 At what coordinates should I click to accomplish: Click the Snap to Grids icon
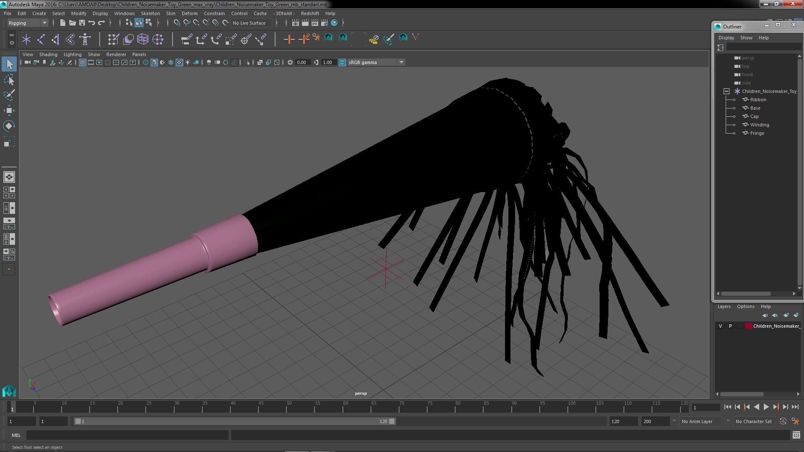pyautogui.click(x=177, y=23)
